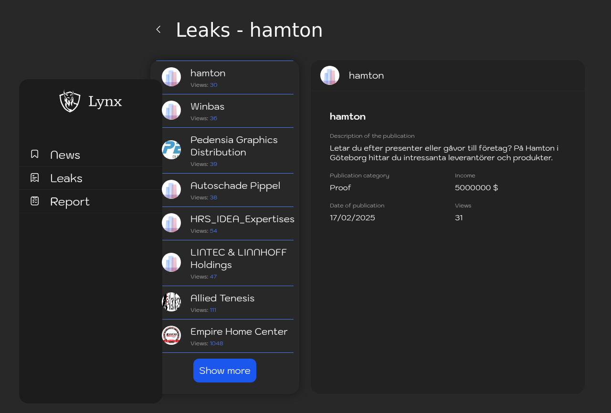Click the LINTEC & LINNHOFF Holdings avatar

(171, 262)
